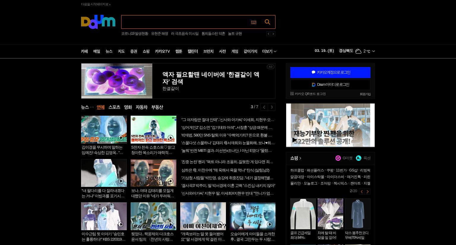Viewport: 456px width, 245px height.
Task: Show next trending search keywords
Action: point(273,34)
